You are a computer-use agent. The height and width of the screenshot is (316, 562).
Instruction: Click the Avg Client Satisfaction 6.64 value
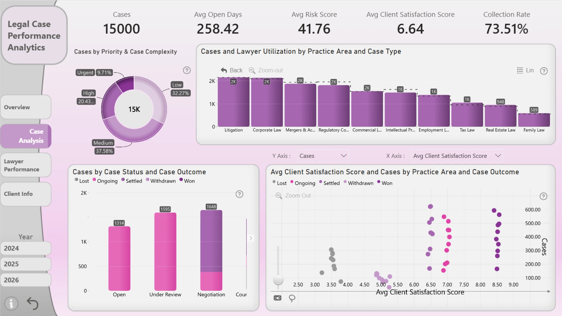pyautogui.click(x=410, y=29)
